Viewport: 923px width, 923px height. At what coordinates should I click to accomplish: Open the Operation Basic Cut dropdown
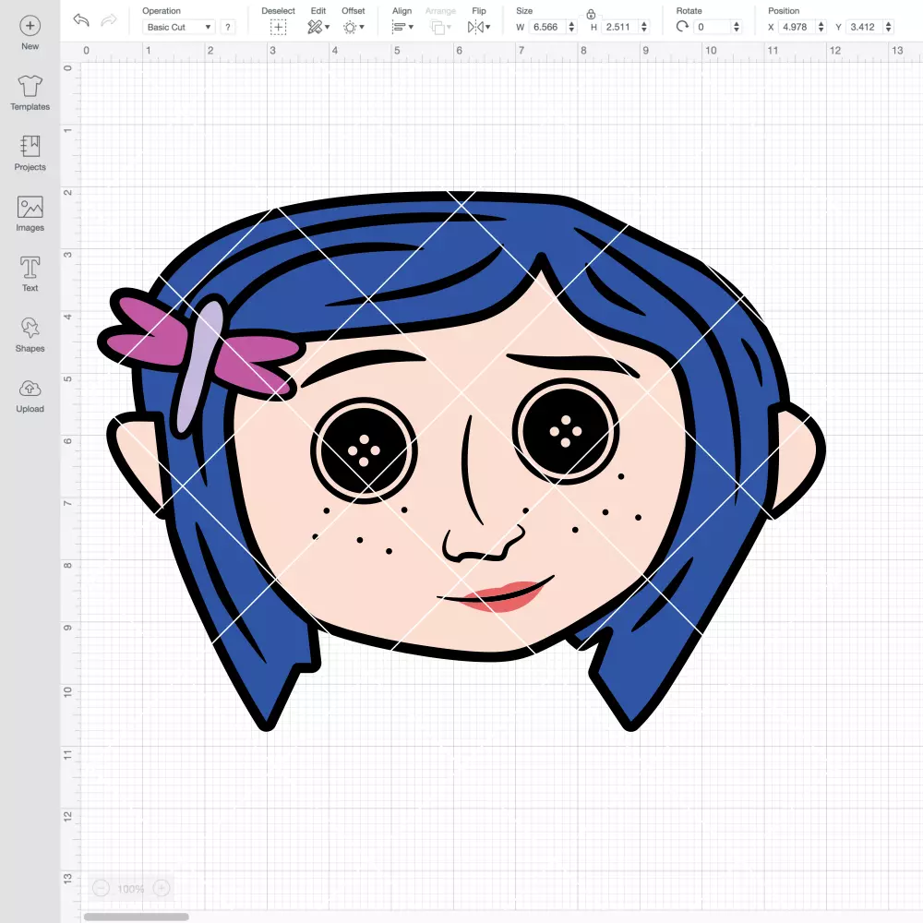click(179, 27)
